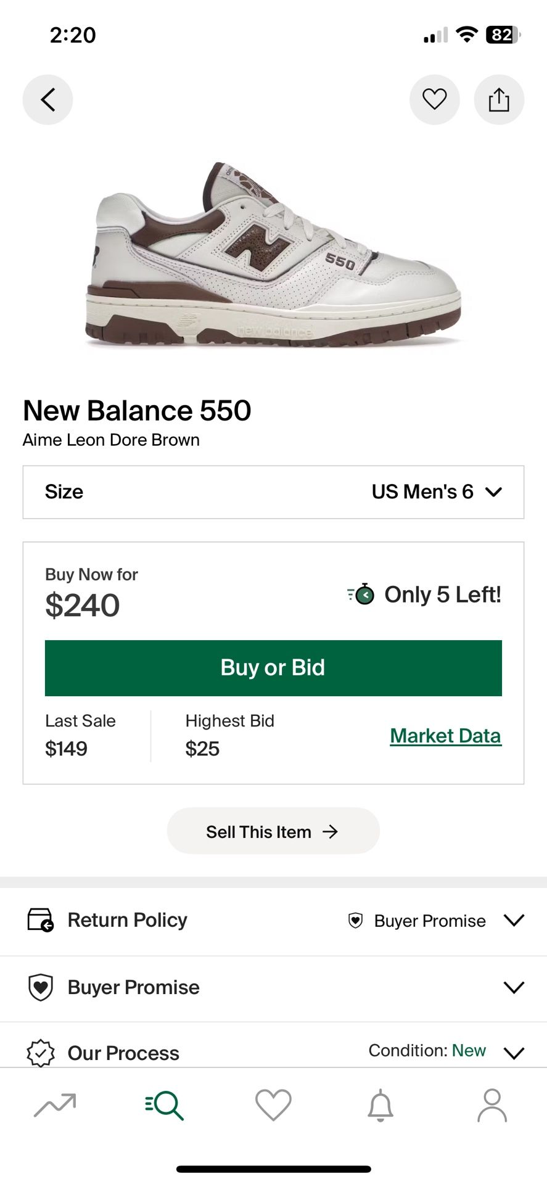This screenshot has width=547, height=1184.
Task: Favorite the sneaker with the heart icon
Action: pyautogui.click(x=435, y=99)
